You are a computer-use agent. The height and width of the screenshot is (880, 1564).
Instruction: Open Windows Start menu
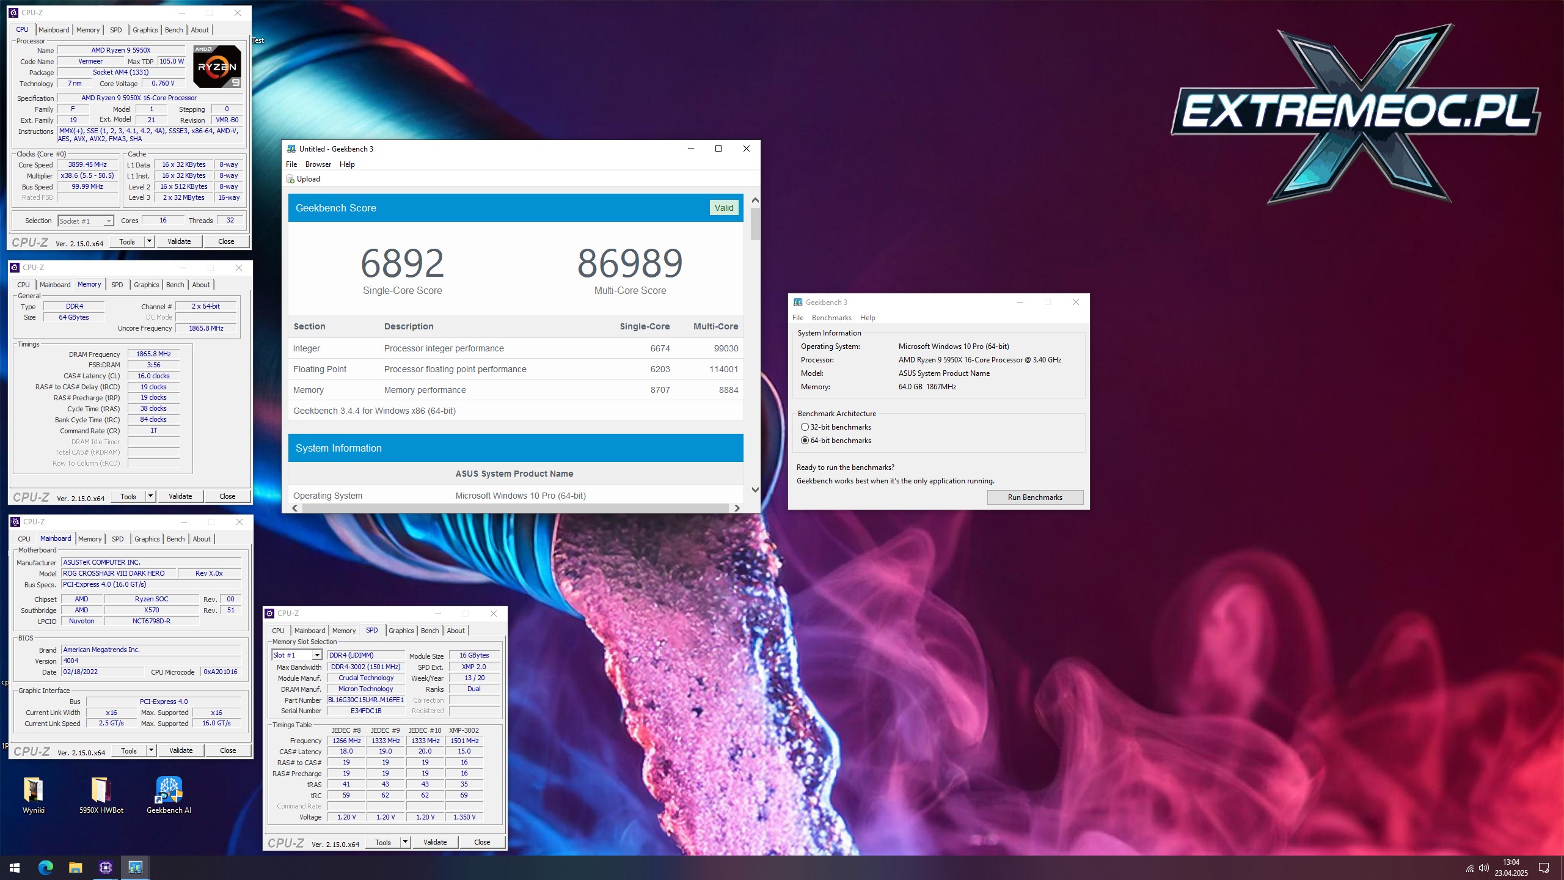[x=15, y=867]
